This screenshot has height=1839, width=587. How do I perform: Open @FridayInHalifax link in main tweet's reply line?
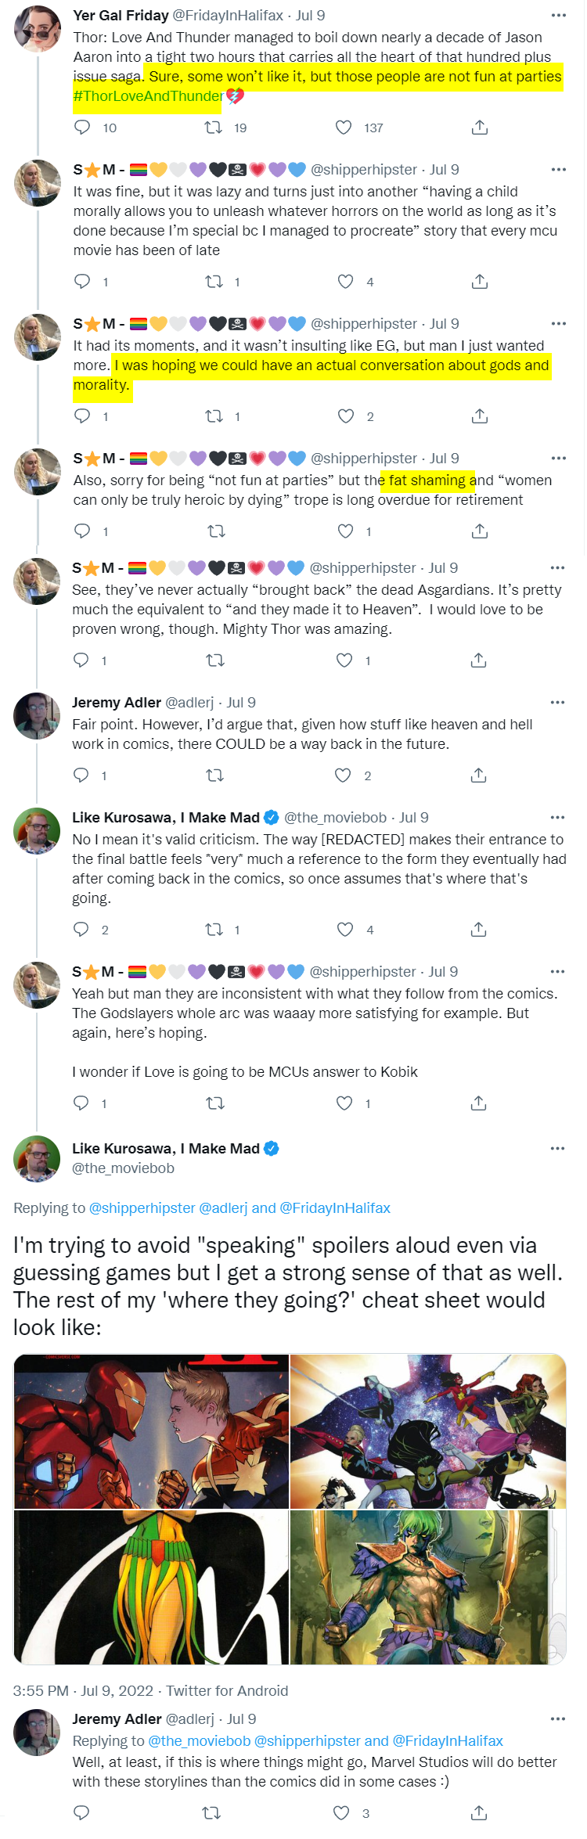[x=335, y=1207]
